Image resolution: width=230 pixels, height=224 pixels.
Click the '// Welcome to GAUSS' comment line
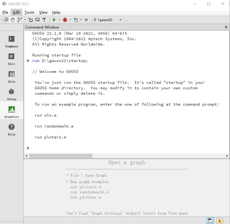click(x=55, y=72)
